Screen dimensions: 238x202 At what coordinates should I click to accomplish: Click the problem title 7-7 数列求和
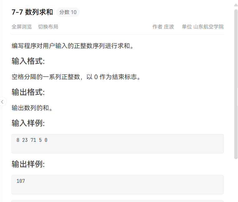point(32,12)
